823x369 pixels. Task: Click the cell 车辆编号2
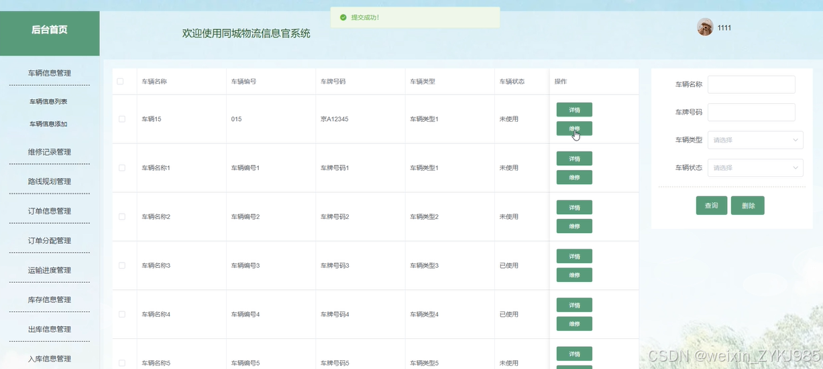(x=245, y=217)
